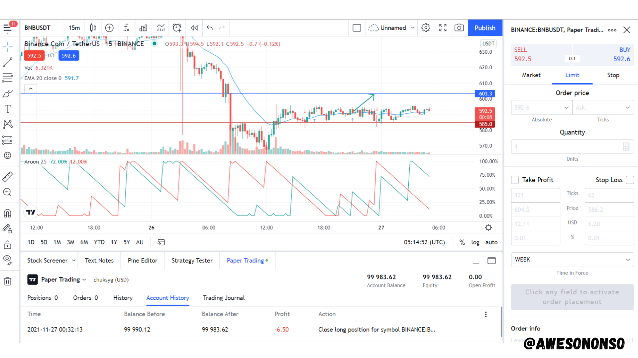Open indicator templates icon
Screen dimensions: 638x358
(x=160, y=28)
